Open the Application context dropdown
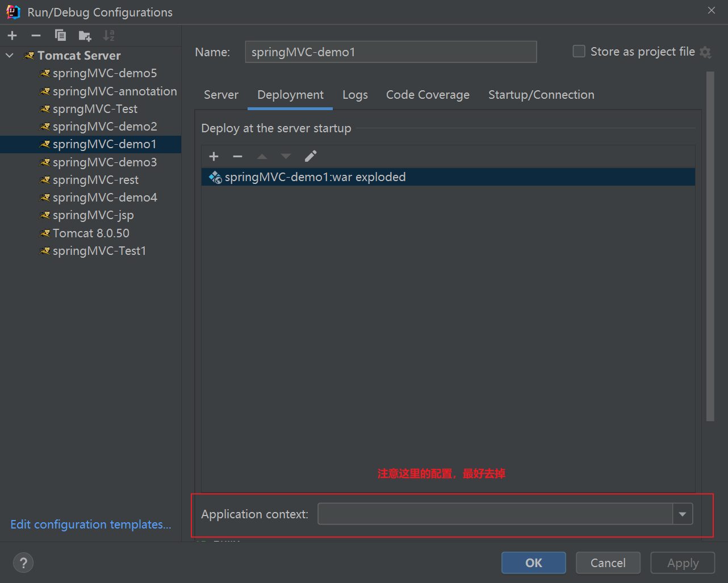728x583 pixels. pyautogui.click(x=683, y=514)
